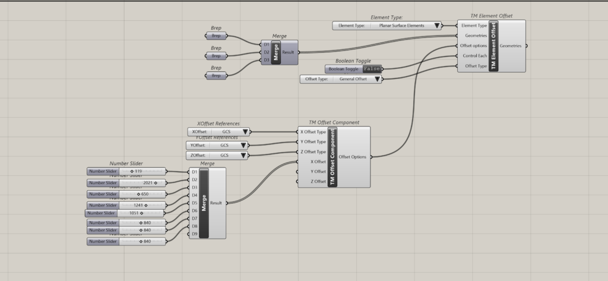Open the ZOffset GCS dropdown
The width and height of the screenshot is (608, 281).
click(x=243, y=156)
